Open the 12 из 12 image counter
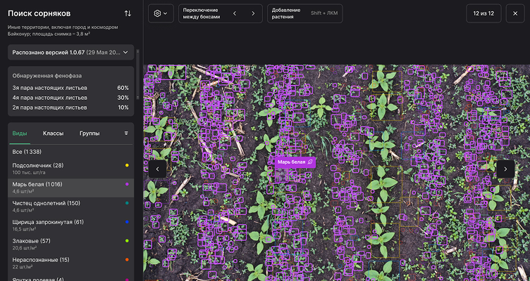Viewport: 530px width, 281px height. click(483, 13)
